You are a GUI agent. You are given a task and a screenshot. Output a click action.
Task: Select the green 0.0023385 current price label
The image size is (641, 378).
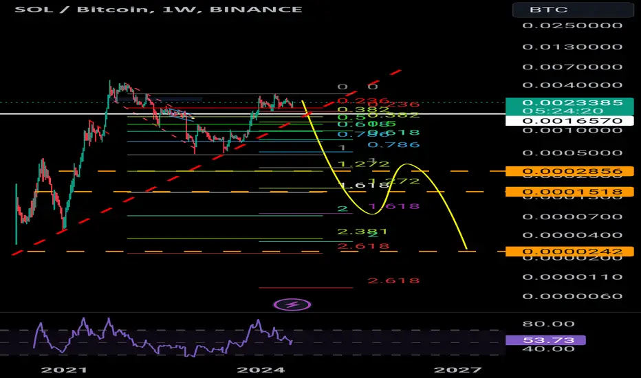point(569,107)
